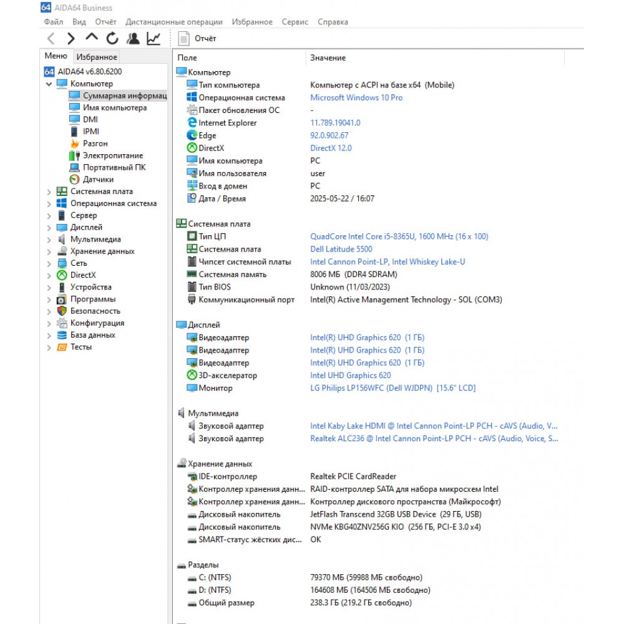Expand the Операционная система tree node
624x624 pixels.
pos(49,204)
